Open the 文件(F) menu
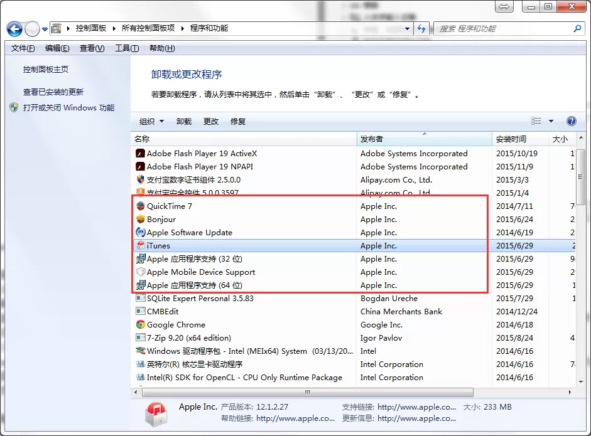 tap(23, 48)
